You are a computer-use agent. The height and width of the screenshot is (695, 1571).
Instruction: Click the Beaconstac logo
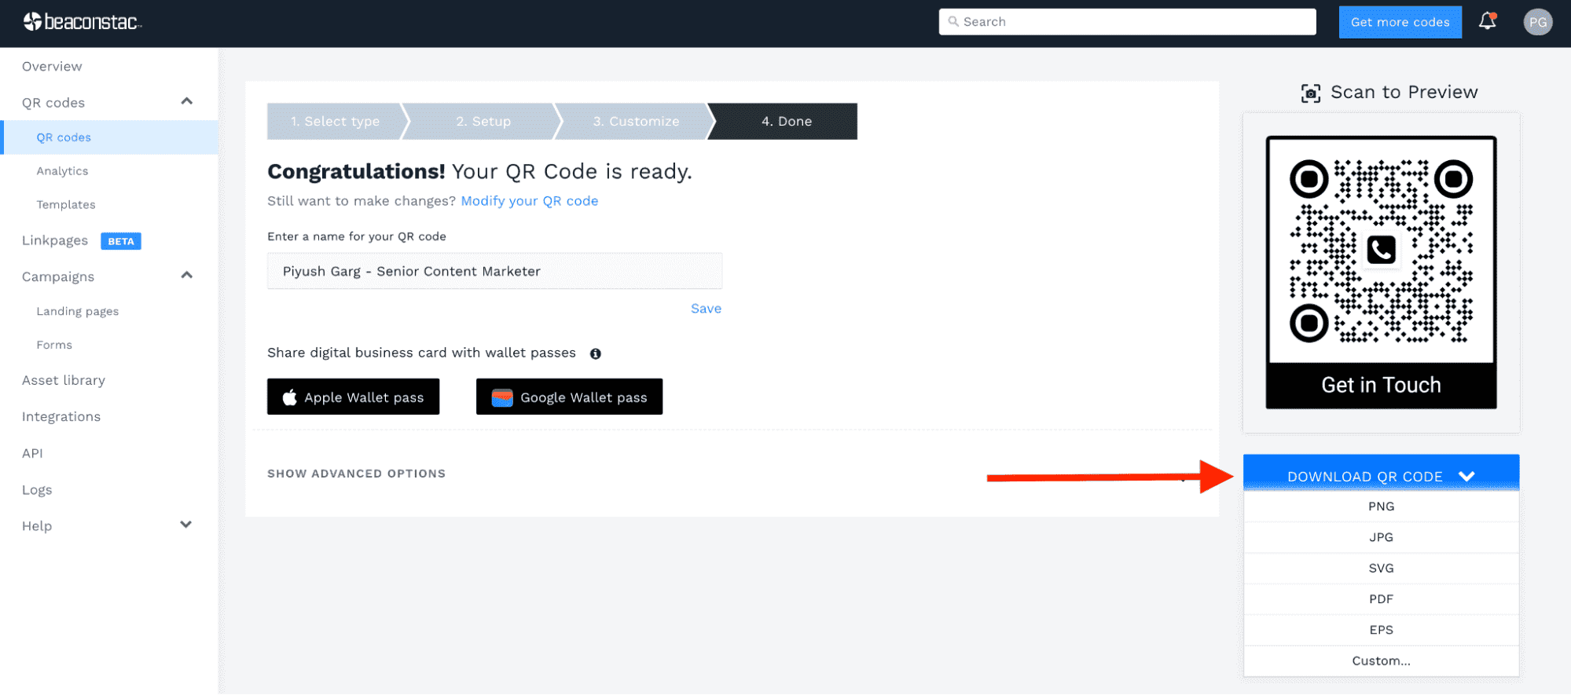[x=82, y=22]
